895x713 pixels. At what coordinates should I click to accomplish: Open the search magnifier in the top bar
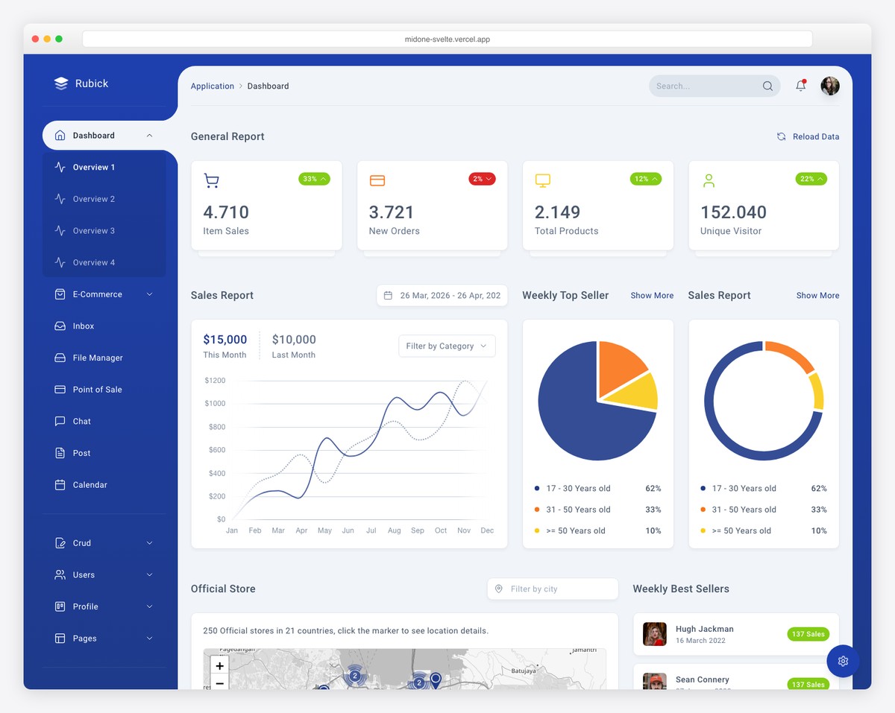767,86
